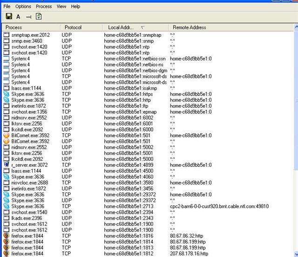
Task: Click local address home-c68d9bb5e1:snmp
Action: 129,41
